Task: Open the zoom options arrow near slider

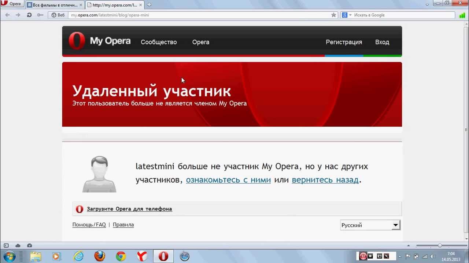Action: click(409, 245)
